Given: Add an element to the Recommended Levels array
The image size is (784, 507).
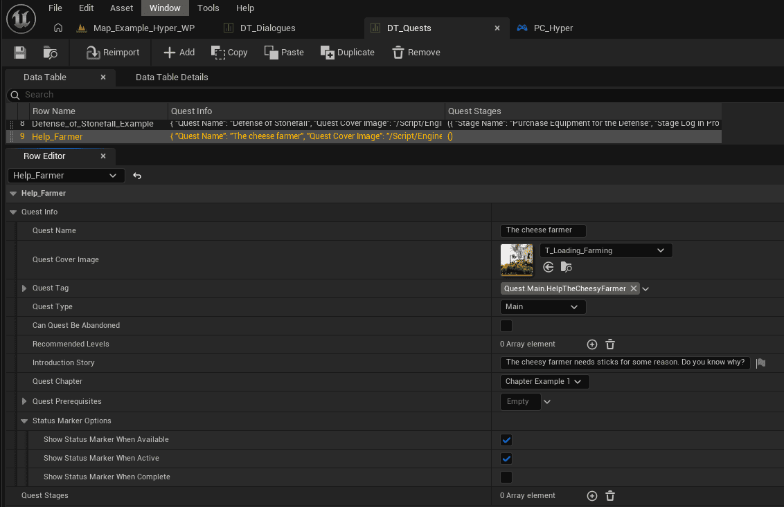Looking at the screenshot, I should [592, 344].
